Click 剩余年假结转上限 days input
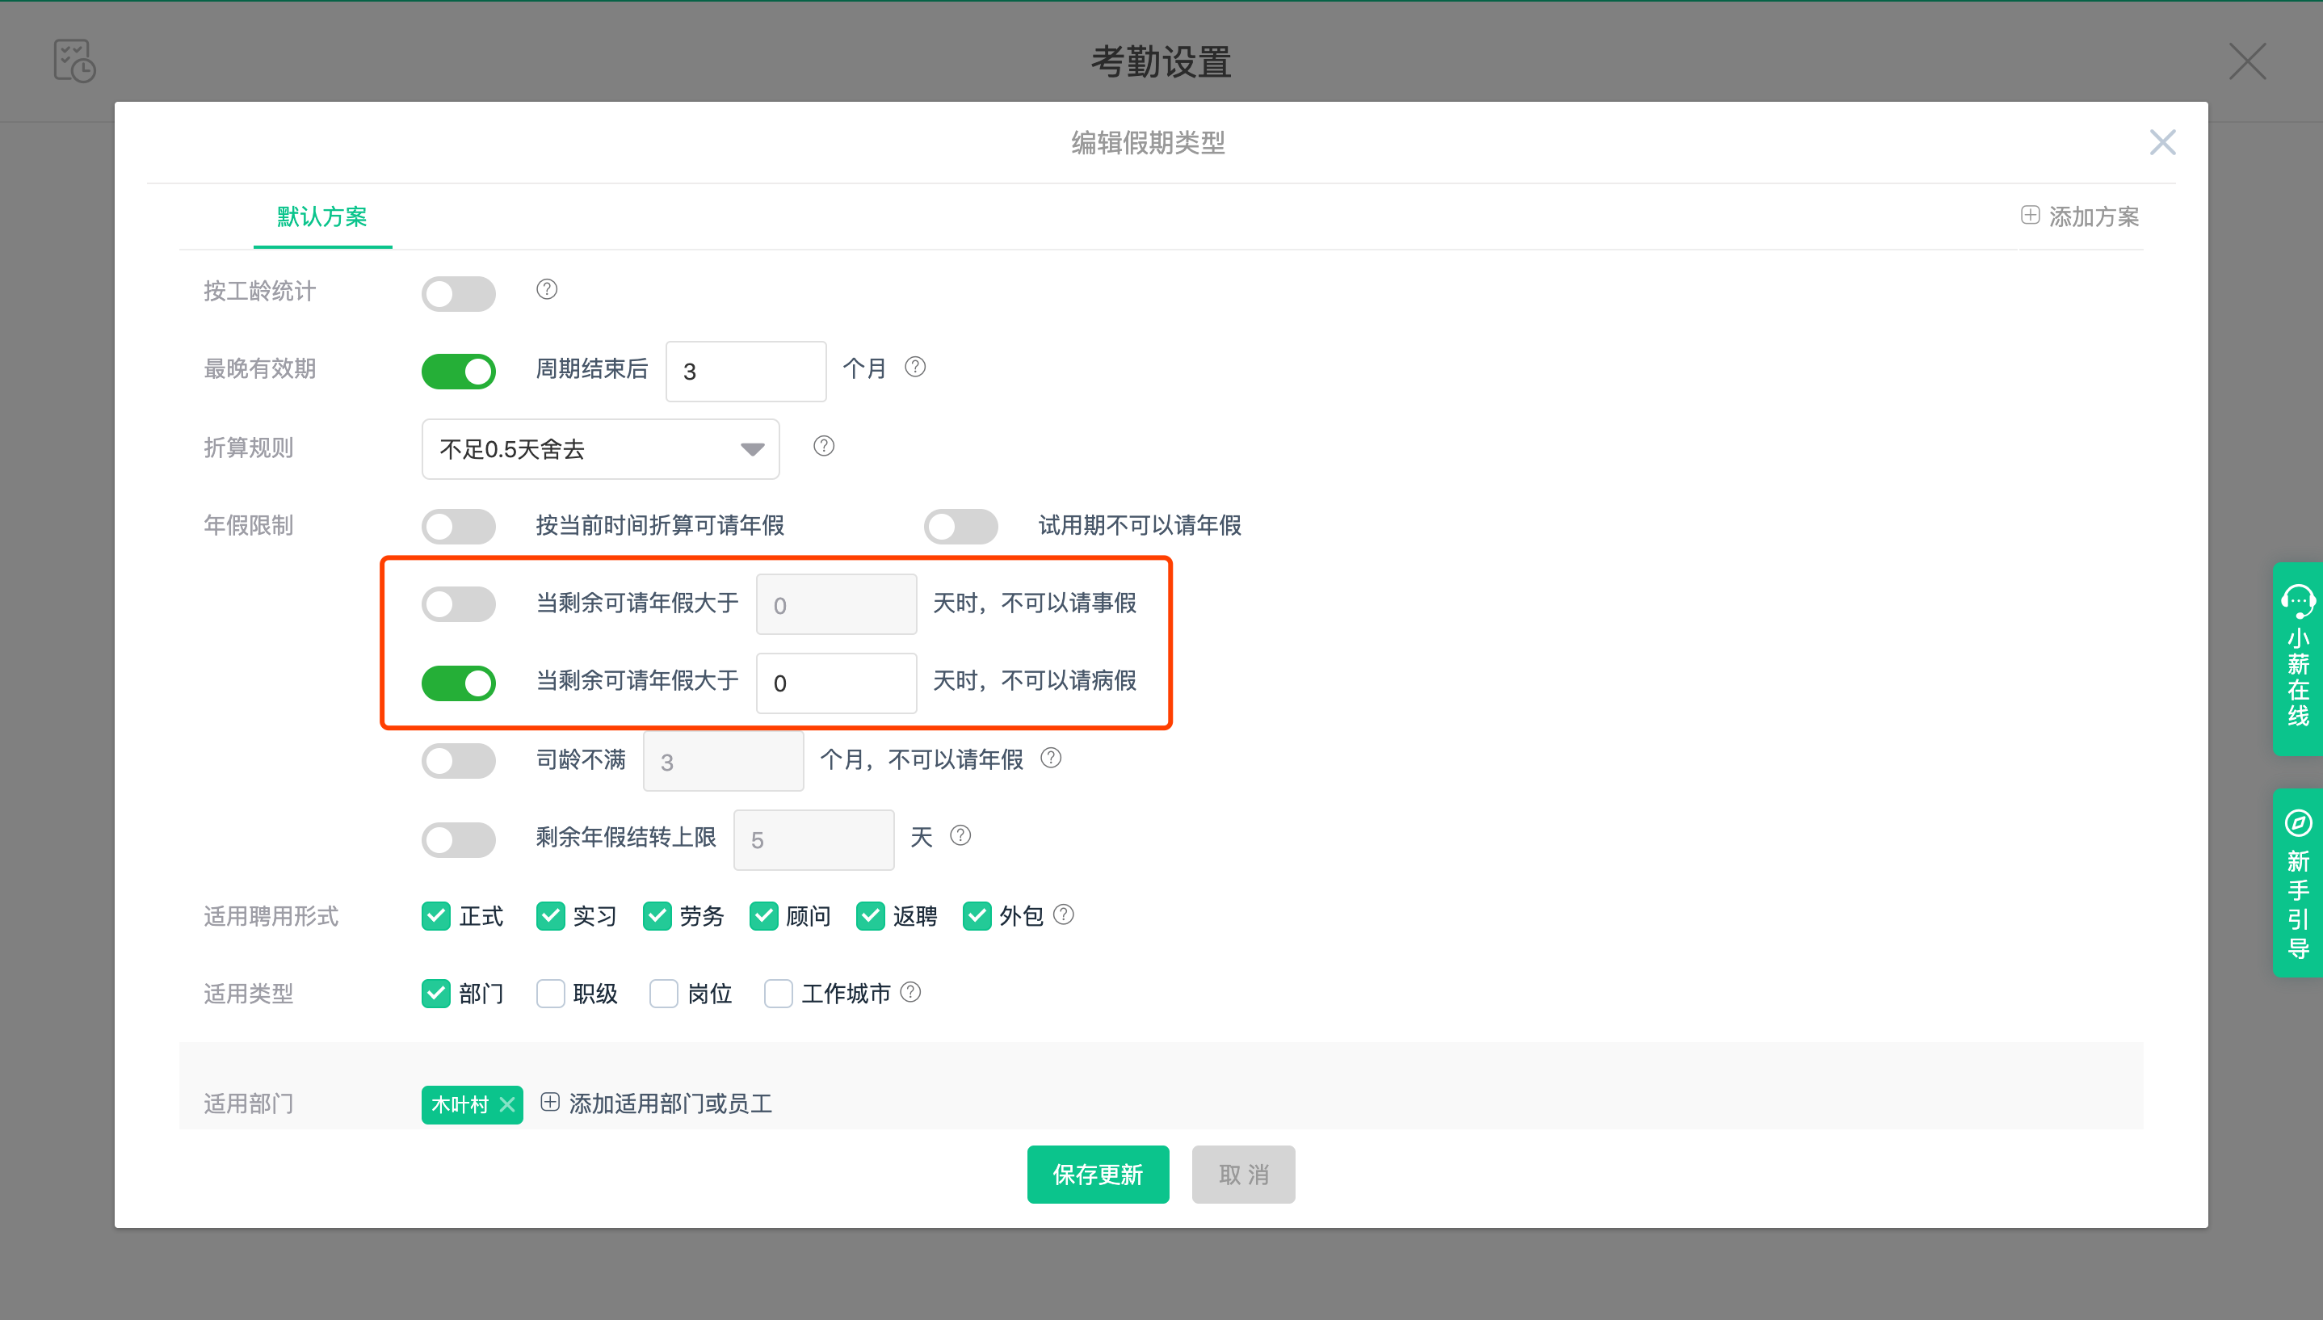 click(814, 839)
